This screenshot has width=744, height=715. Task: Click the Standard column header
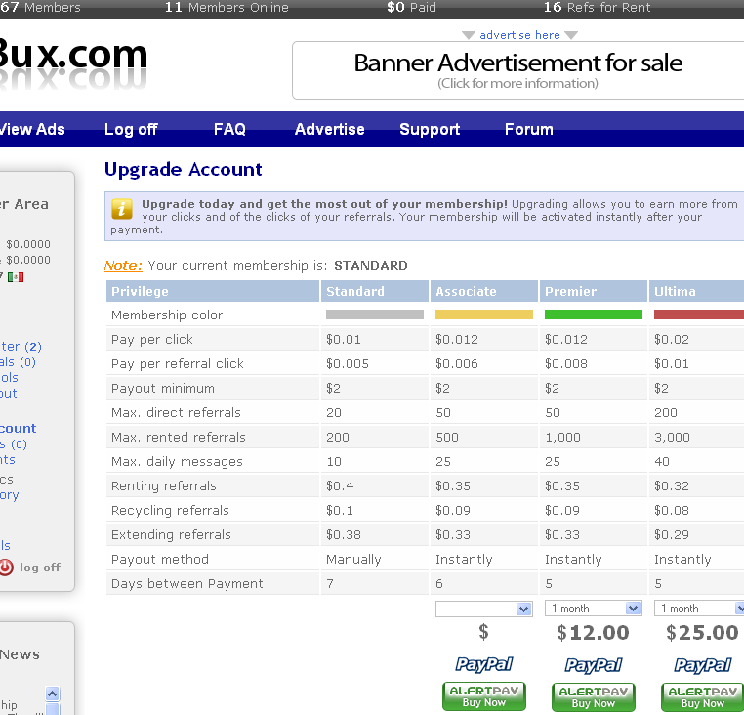tap(375, 291)
